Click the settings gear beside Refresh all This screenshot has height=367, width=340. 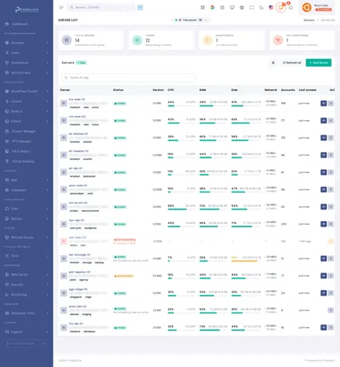click(273, 63)
